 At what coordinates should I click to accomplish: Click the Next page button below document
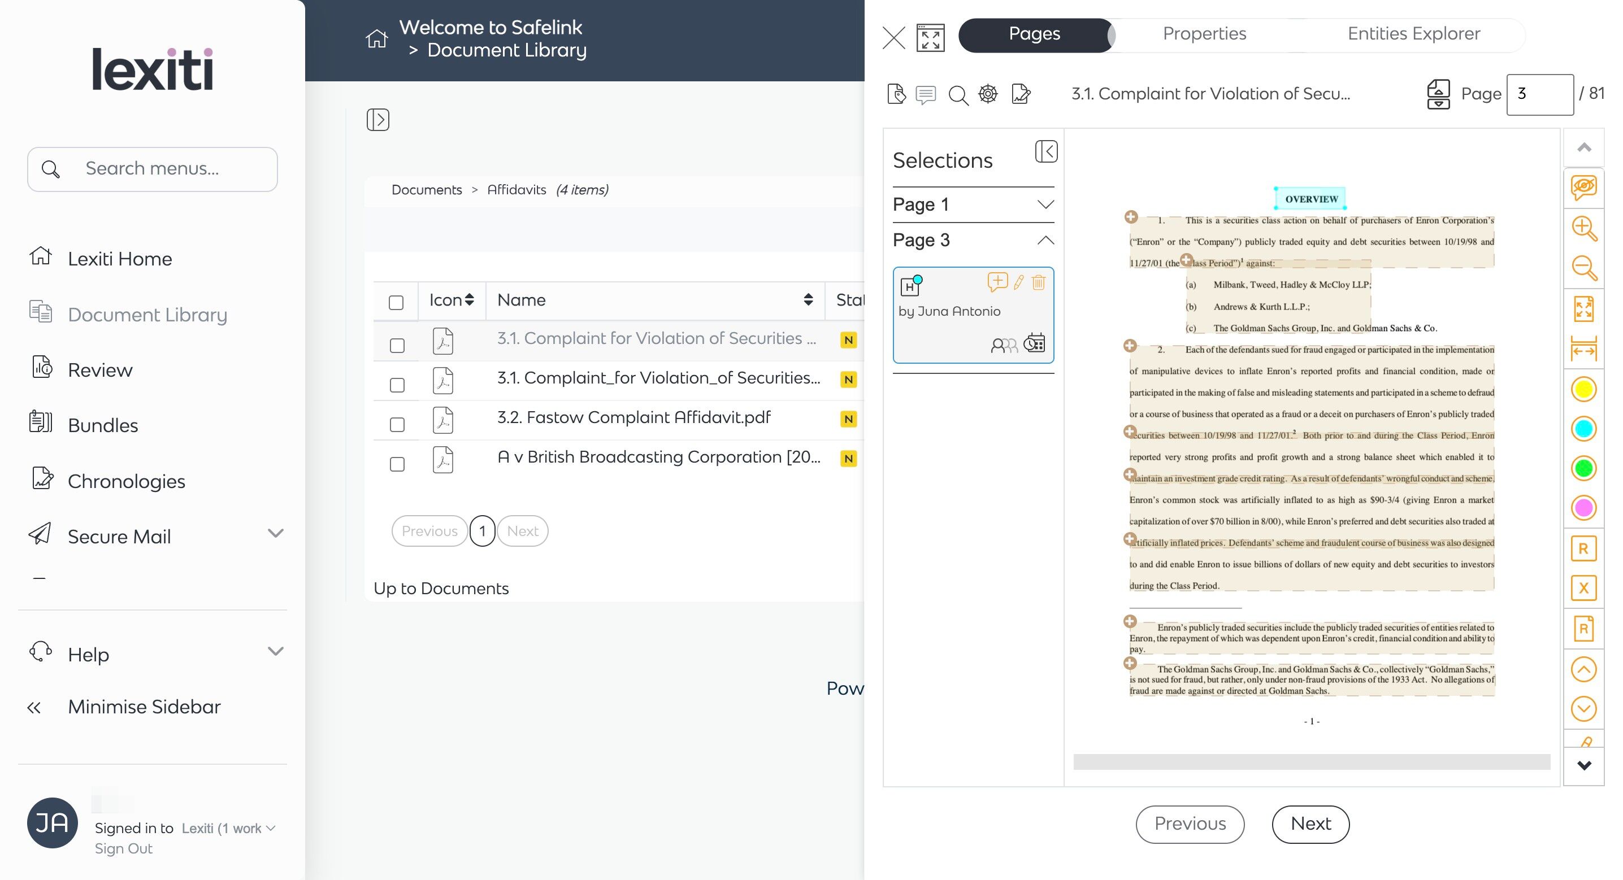point(1310,824)
